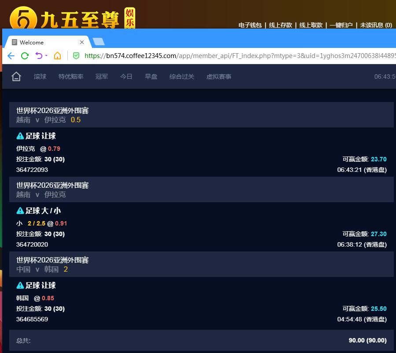Open 未读讯息 (0) link
This screenshot has height=353, width=396.
tap(376, 25)
